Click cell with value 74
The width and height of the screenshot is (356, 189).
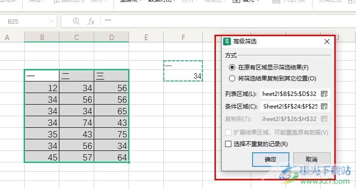click(76, 122)
